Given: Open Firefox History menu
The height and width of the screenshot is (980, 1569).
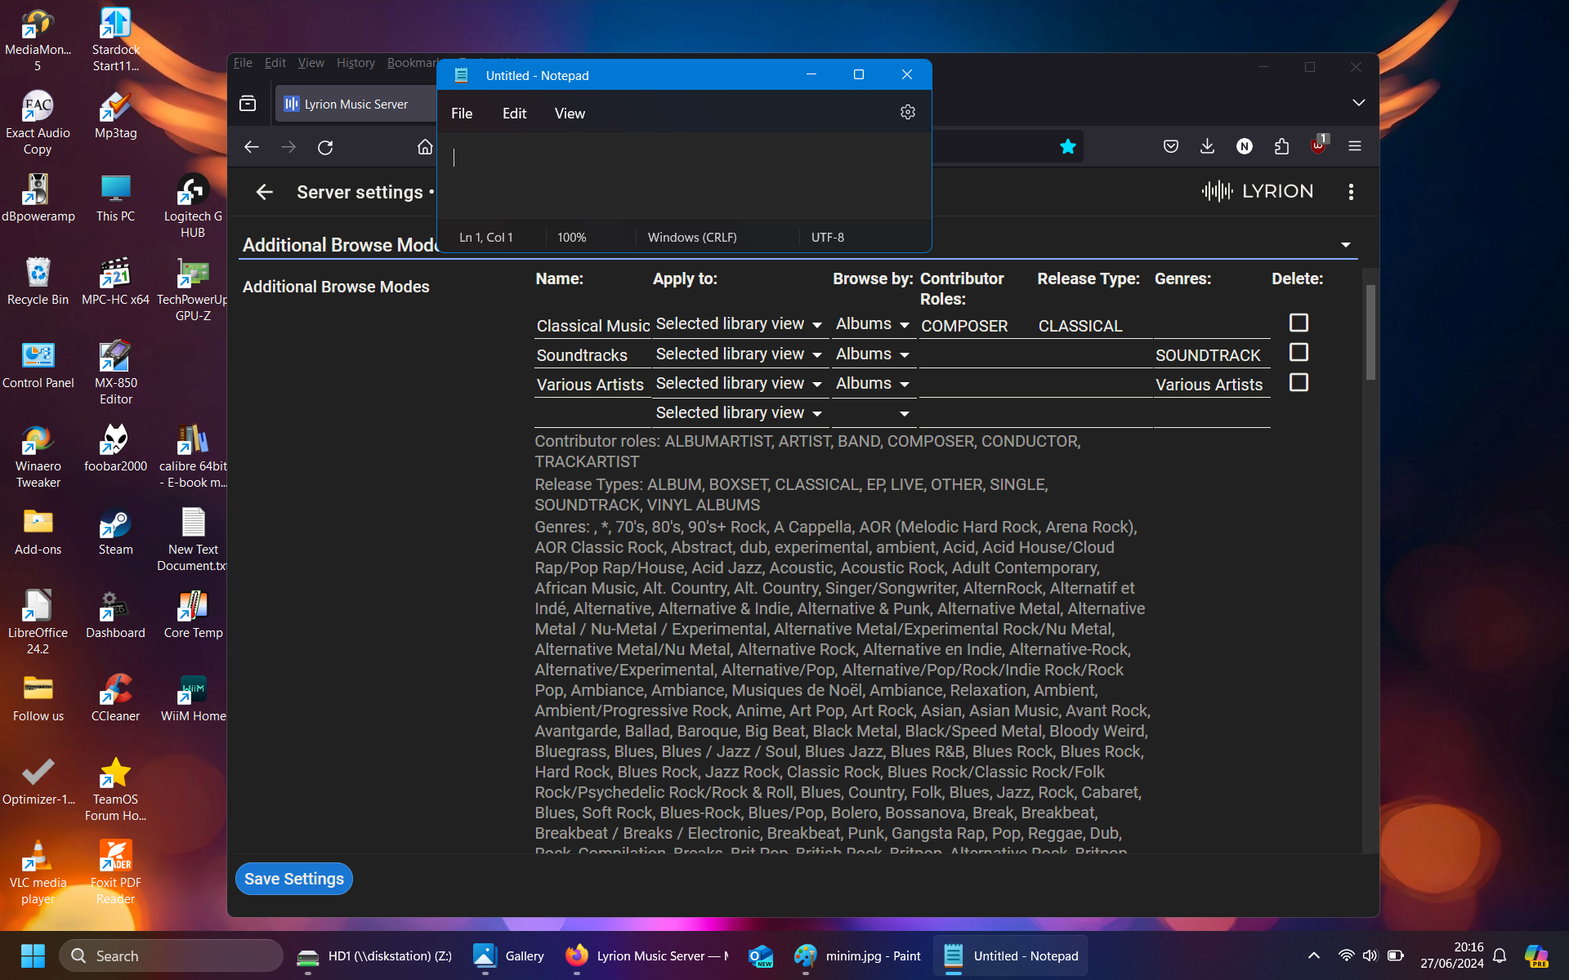Looking at the screenshot, I should [355, 63].
